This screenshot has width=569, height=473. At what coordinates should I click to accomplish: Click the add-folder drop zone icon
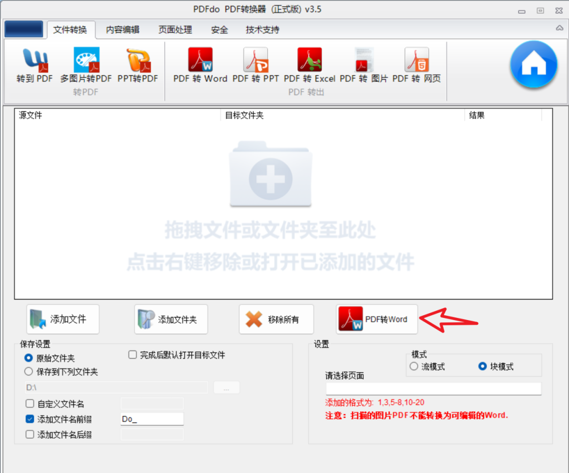[x=270, y=175]
